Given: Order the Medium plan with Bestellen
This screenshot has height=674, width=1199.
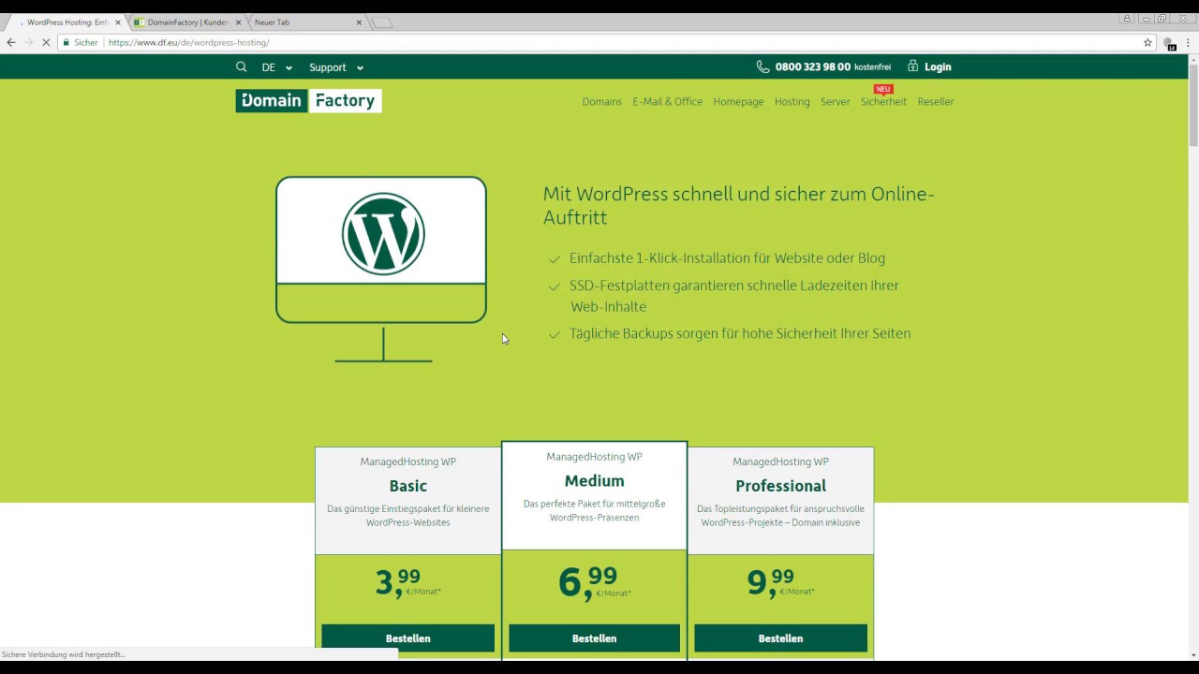Looking at the screenshot, I should (x=594, y=638).
